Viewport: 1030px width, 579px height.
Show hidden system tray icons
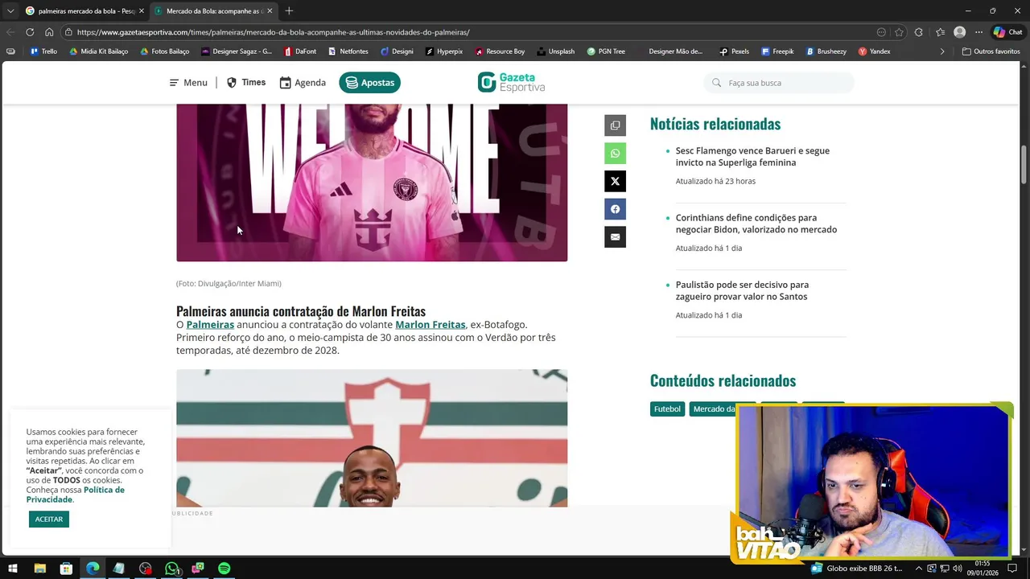921,569
